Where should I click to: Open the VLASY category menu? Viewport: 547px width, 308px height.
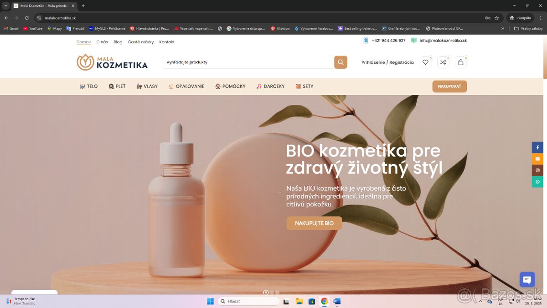[147, 86]
